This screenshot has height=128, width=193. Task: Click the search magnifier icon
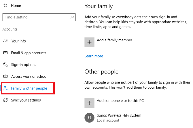[72, 17]
